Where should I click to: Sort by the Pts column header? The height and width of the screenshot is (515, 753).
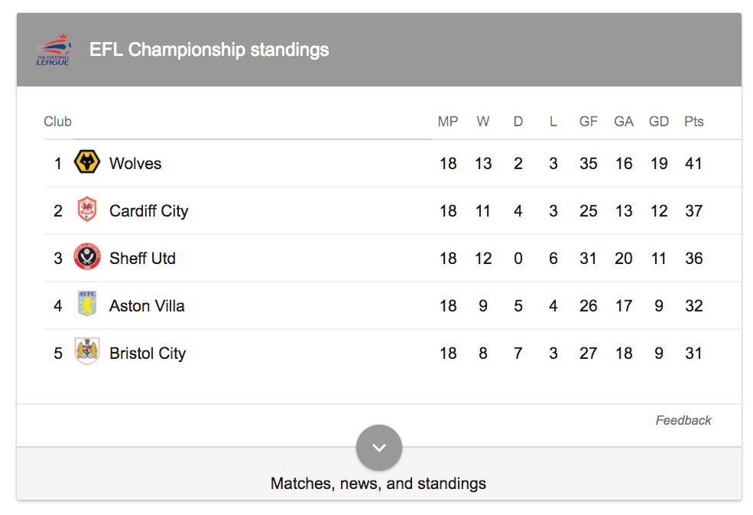(693, 121)
